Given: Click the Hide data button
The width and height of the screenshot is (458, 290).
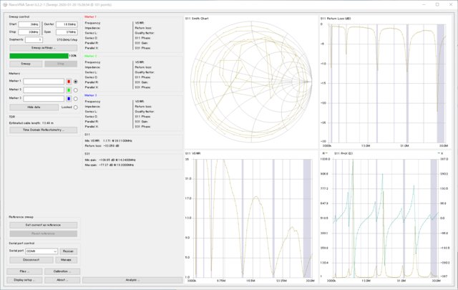Looking at the screenshot, I should click(34, 107).
